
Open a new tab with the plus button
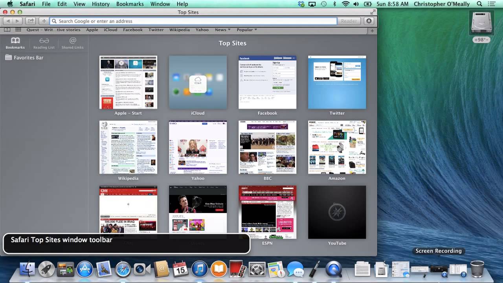[372, 31]
